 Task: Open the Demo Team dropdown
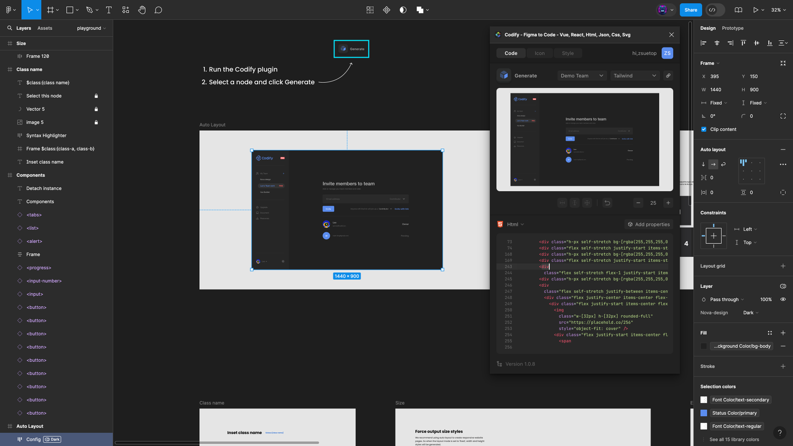click(582, 76)
